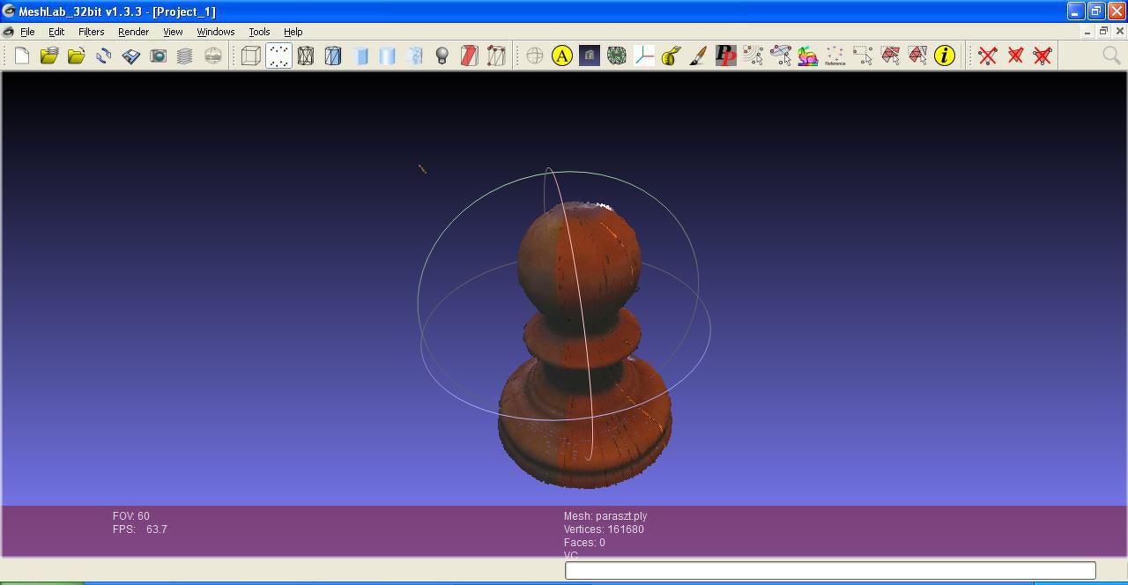Screen dimensions: 1128x585
Task: Click the Reference scene tool
Action: 835,56
